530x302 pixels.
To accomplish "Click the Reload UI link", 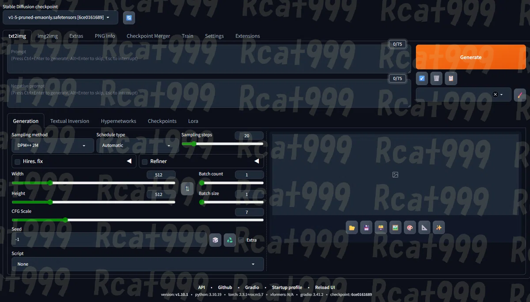I will (x=325, y=287).
